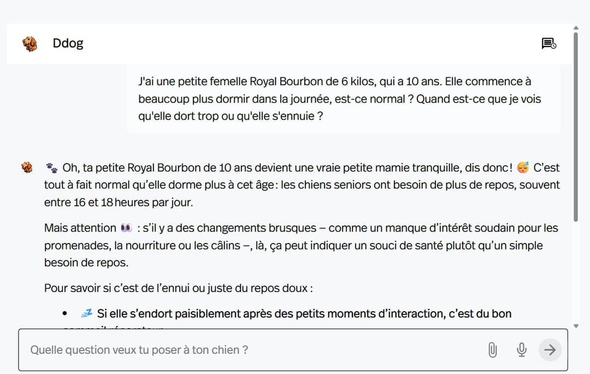Click the "entre 16 et 18 heures par jour" text
This screenshot has height=374, width=590.
[x=119, y=203]
